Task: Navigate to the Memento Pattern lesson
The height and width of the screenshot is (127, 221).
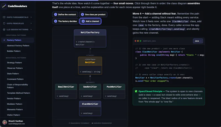Action: coord(15,109)
